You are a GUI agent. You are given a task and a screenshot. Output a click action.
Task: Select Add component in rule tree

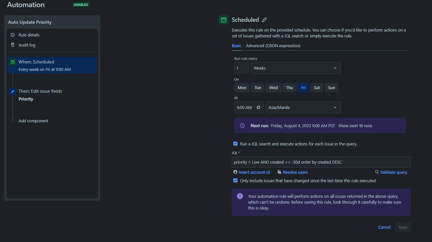[33, 121]
